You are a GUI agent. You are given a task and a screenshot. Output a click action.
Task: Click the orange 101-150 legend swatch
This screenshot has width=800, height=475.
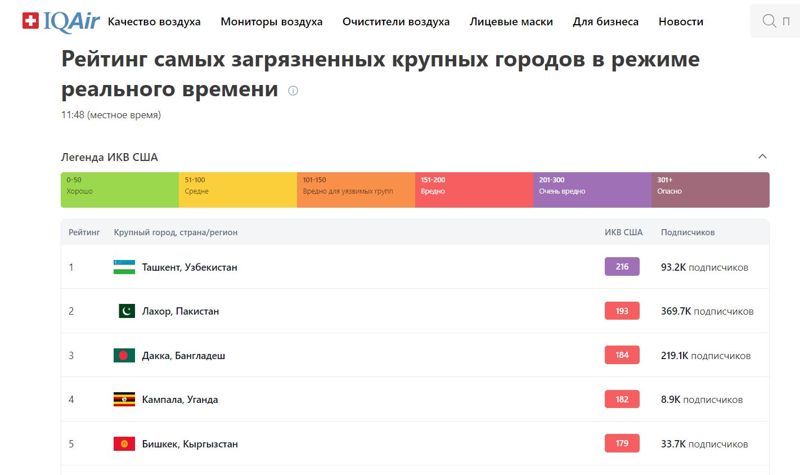point(356,190)
